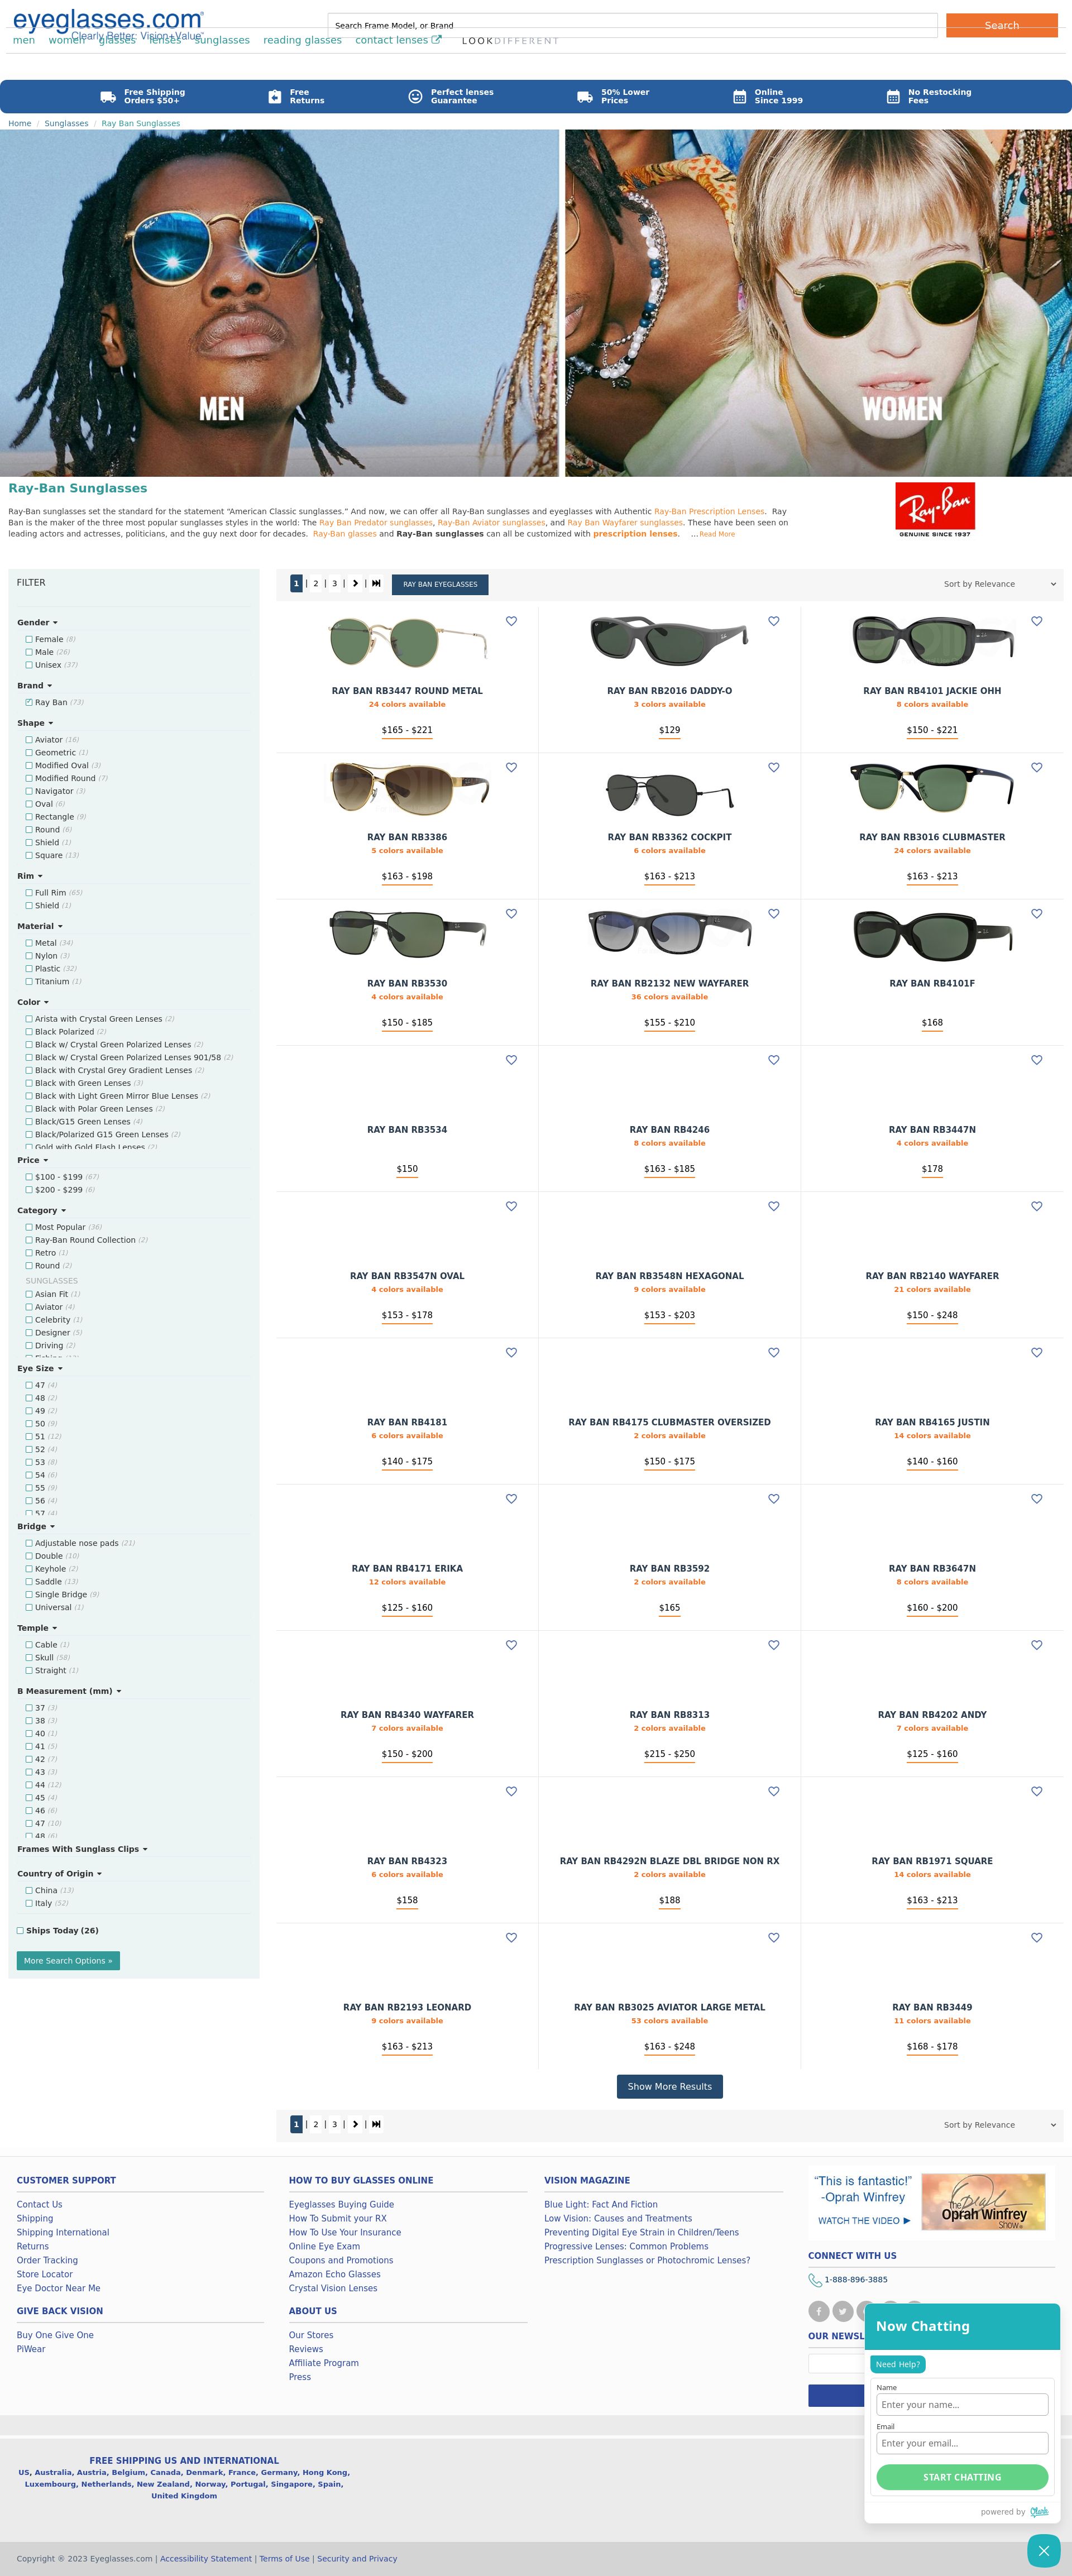This screenshot has height=2576, width=1072.
Task: Jump to last page in top pagination
Action: click(376, 583)
